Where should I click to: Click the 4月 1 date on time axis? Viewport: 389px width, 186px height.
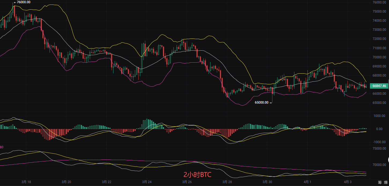click(x=308, y=182)
